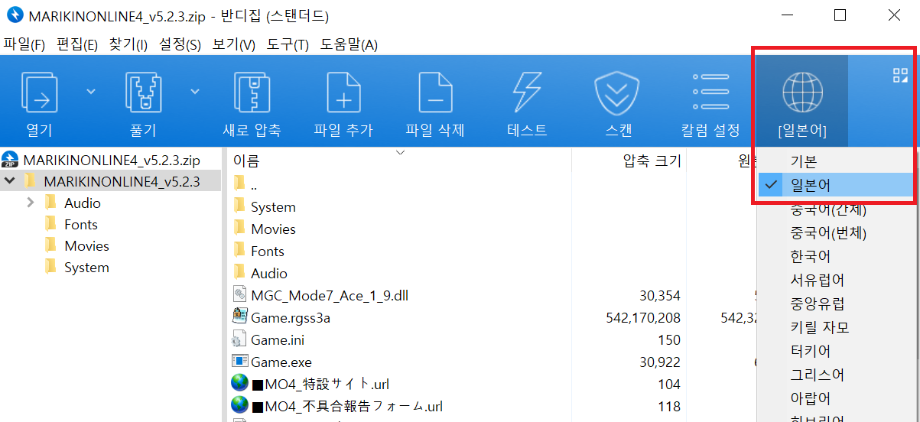Select the checked 일본어 option
The height and width of the screenshot is (422, 920).
[x=835, y=185]
